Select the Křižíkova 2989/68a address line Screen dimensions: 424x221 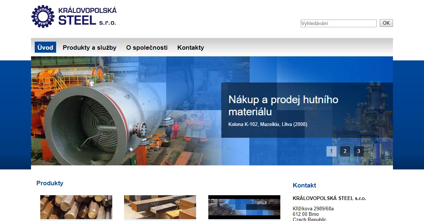tap(313, 208)
